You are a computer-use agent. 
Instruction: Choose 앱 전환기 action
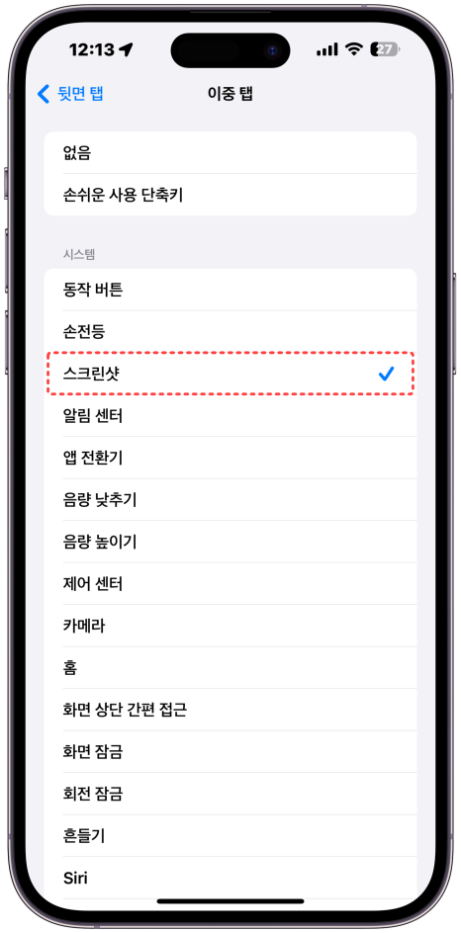click(230, 458)
